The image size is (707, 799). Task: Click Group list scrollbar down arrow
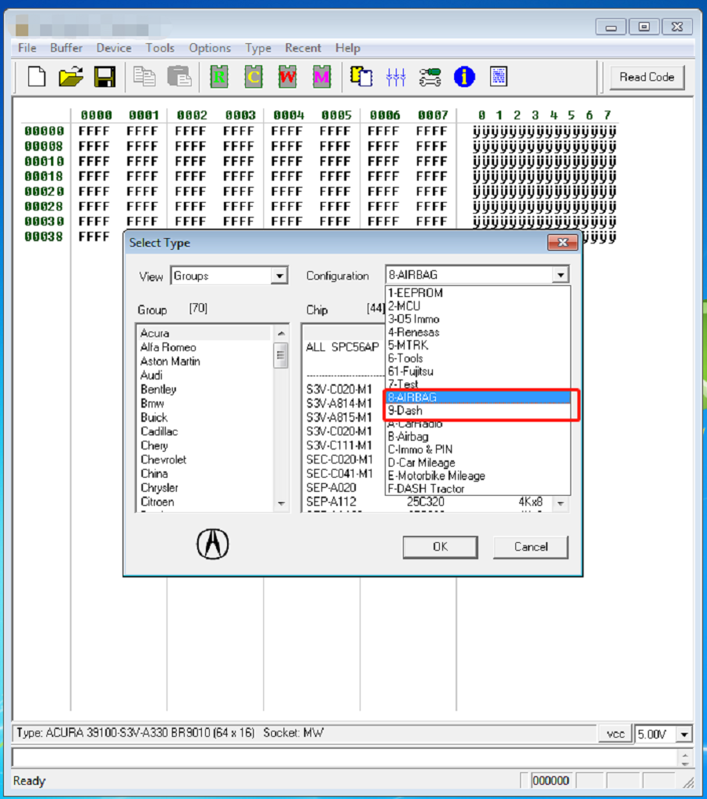(281, 504)
